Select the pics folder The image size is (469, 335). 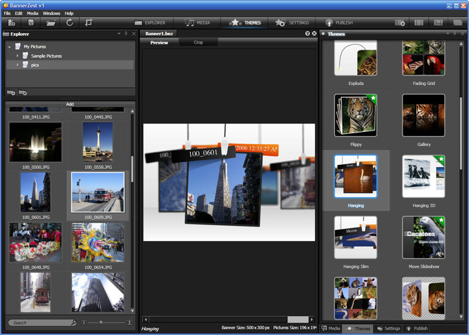tap(35, 65)
